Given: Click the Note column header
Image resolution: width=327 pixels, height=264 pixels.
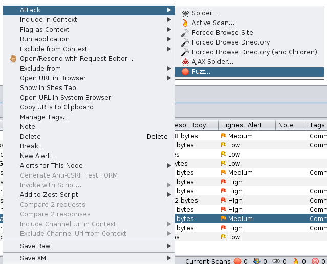Looking at the screenshot, I should click(286, 125).
